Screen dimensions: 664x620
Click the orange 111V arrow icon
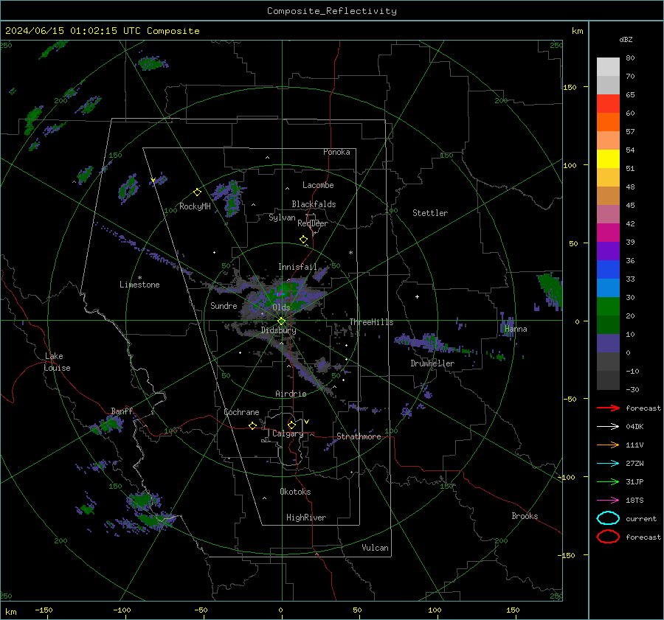click(608, 445)
